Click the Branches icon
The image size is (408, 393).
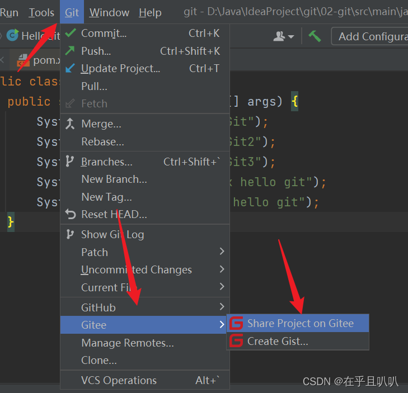click(x=70, y=162)
